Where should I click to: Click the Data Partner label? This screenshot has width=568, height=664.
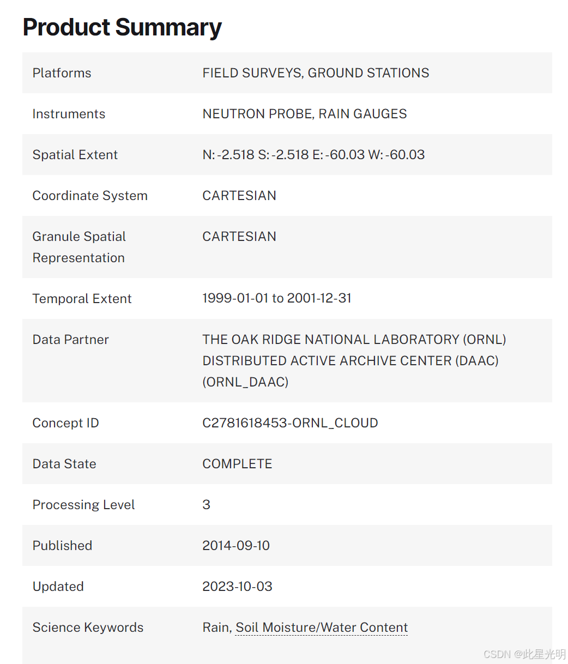[71, 340]
